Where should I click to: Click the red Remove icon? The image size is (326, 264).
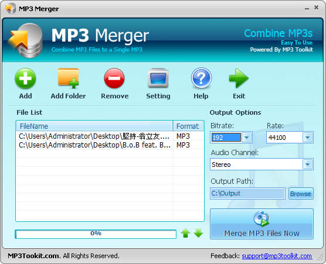pos(114,78)
